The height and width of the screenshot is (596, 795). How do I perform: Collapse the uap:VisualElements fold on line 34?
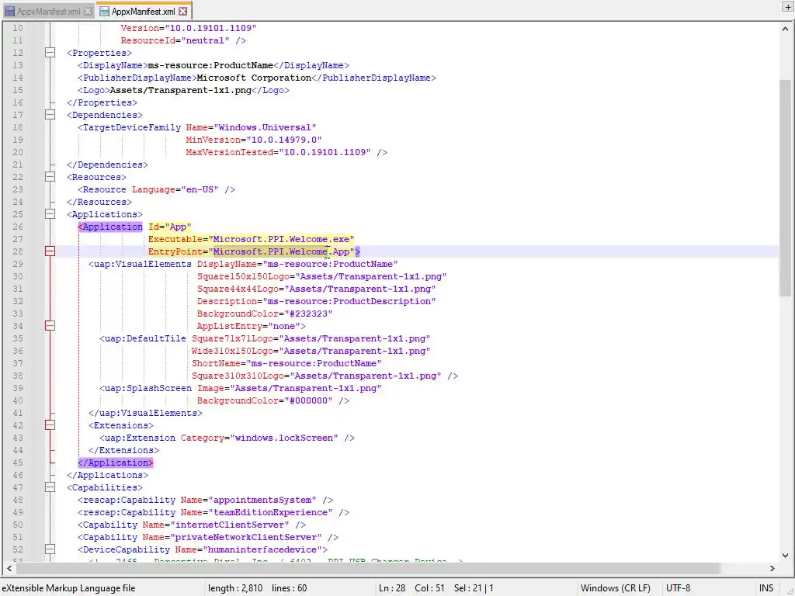tap(50, 326)
